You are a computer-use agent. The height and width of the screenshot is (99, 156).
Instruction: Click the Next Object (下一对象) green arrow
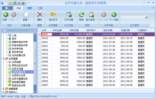pos(114,15)
